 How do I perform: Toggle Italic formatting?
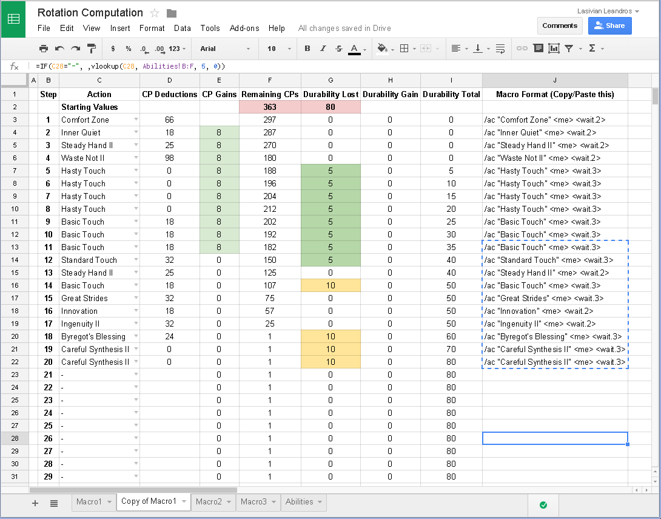tap(323, 49)
